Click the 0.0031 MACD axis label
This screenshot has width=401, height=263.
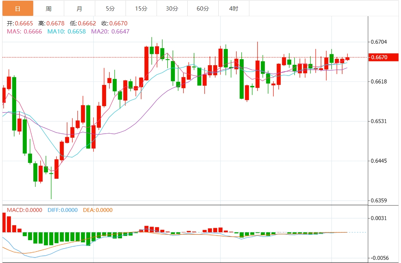click(379, 218)
